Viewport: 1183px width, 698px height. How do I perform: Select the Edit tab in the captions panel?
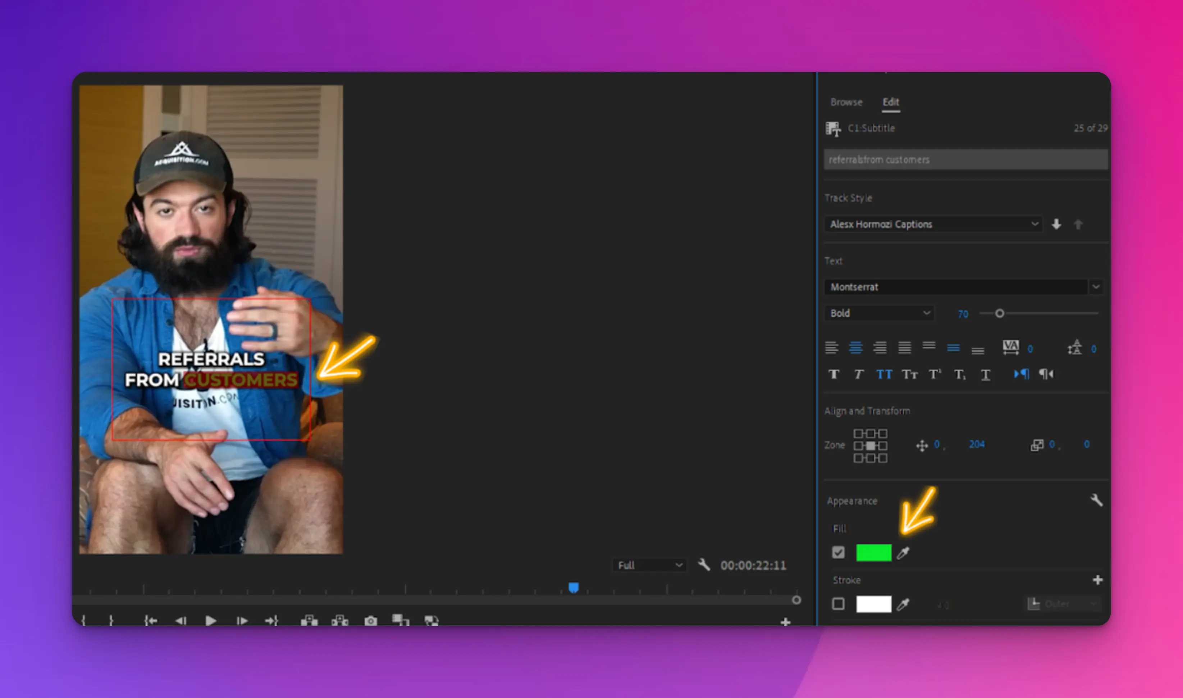(x=891, y=102)
